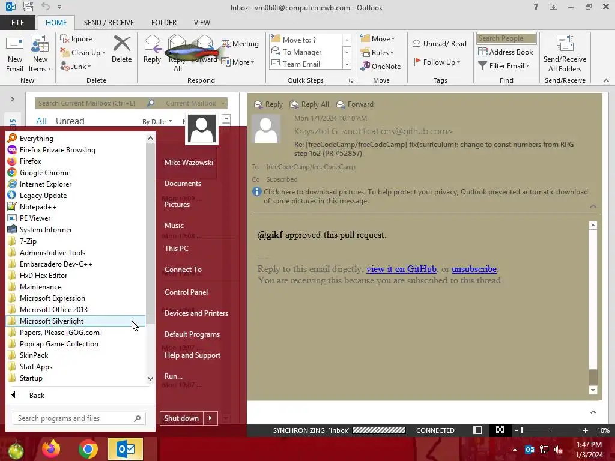The width and height of the screenshot is (615, 461).
Task: Expand the Microsoft Silverlight folder
Action: coord(76,321)
